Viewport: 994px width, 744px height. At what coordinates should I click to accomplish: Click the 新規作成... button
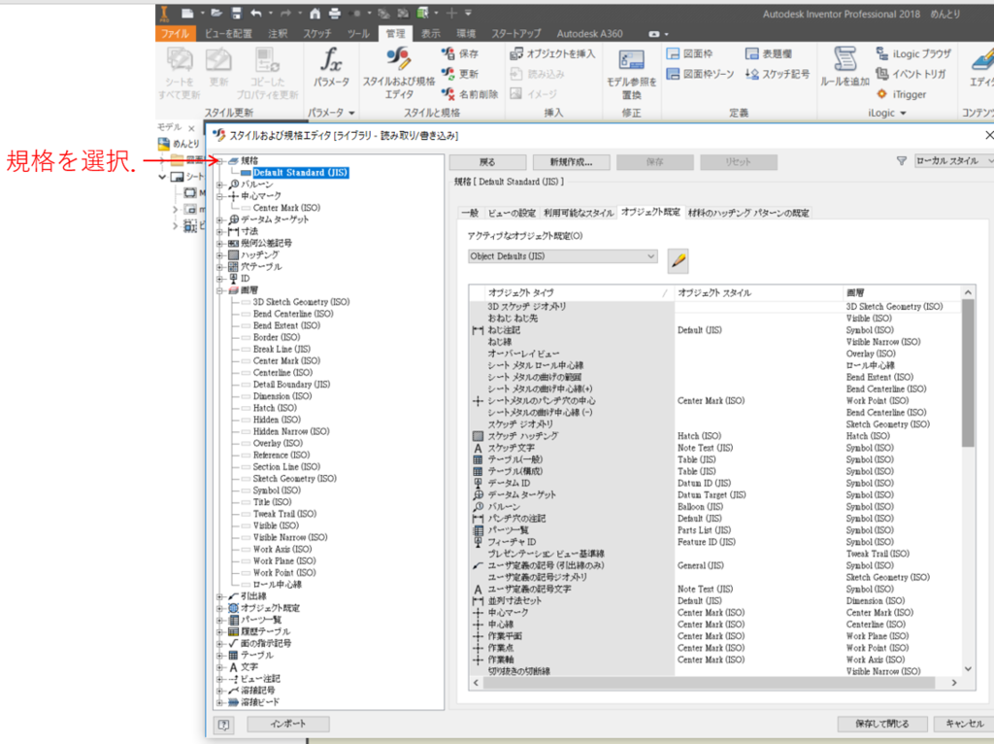click(x=571, y=162)
